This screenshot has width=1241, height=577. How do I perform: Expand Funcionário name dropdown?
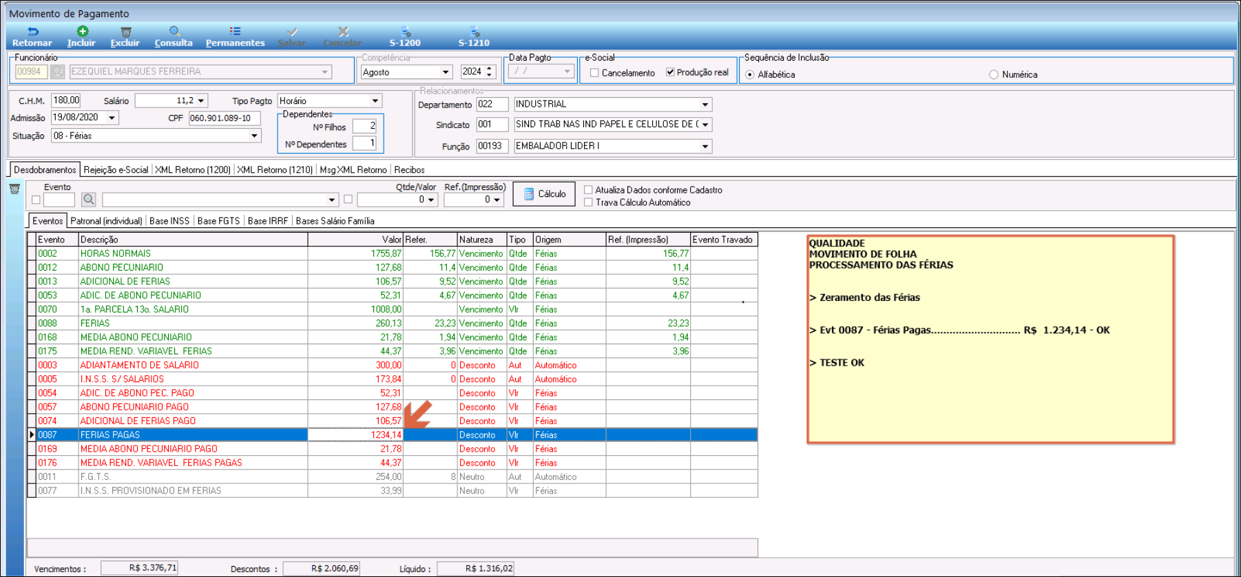pos(325,72)
